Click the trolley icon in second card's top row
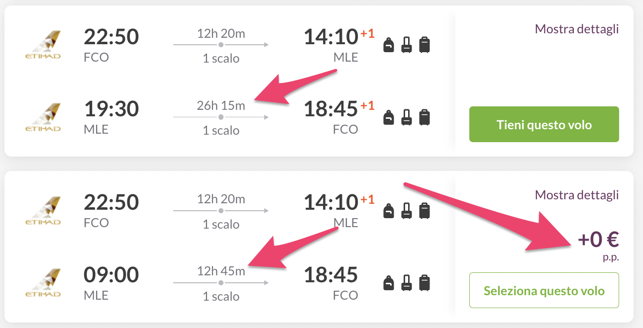643x328 pixels. (x=407, y=211)
